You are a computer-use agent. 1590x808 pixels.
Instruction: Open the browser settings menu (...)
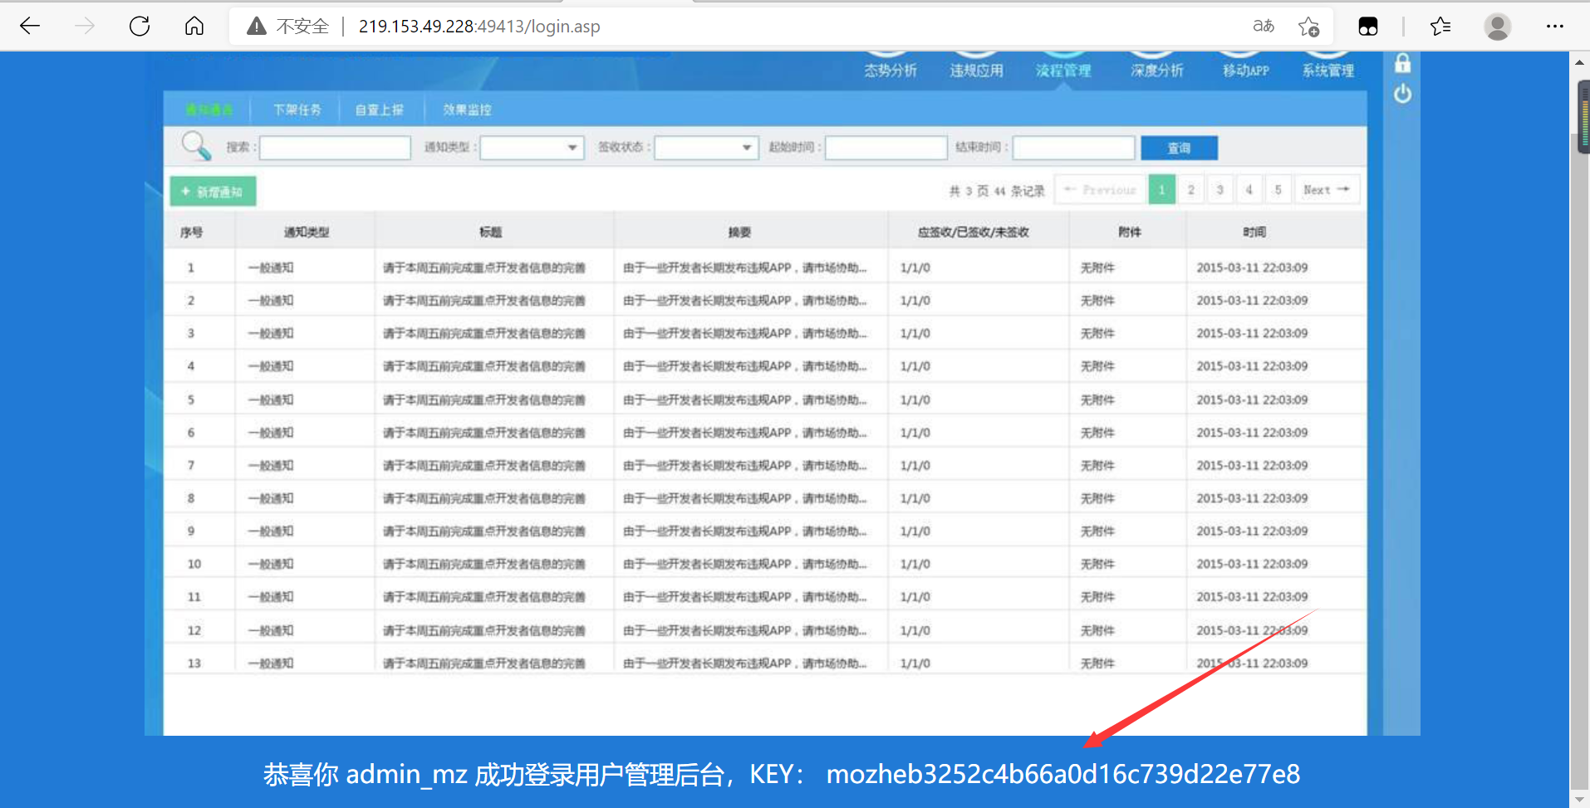[1555, 26]
